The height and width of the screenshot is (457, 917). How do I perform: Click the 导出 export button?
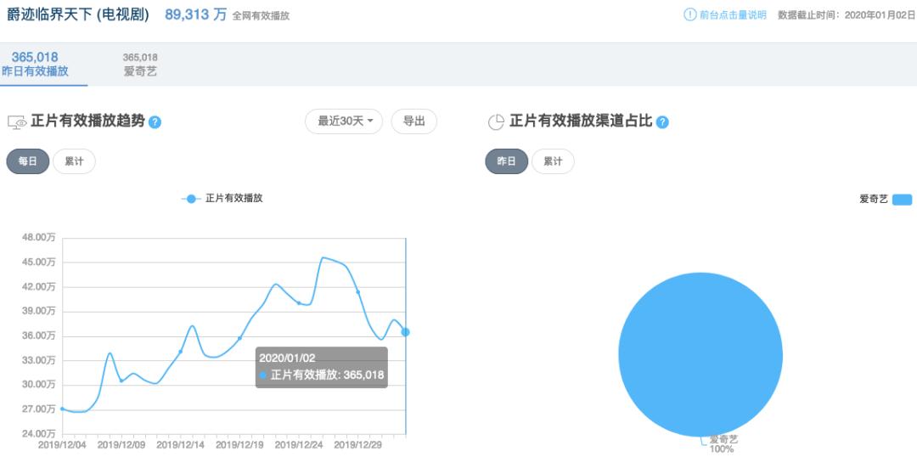(x=414, y=121)
